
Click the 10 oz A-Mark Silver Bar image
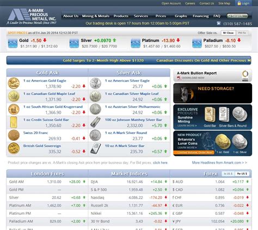click(95, 148)
